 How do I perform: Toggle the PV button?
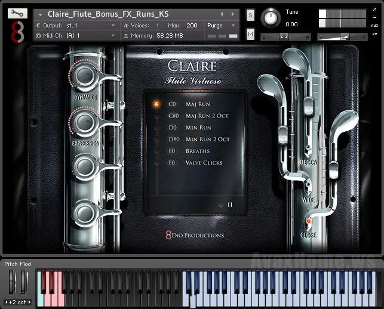point(374,34)
